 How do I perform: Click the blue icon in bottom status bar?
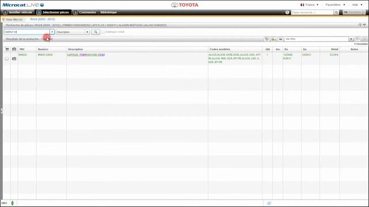tap(269, 203)
